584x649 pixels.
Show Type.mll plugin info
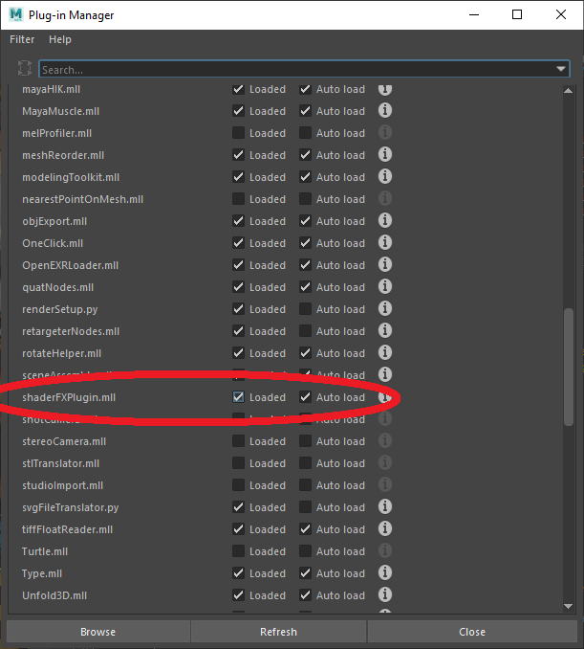(385, 573)
